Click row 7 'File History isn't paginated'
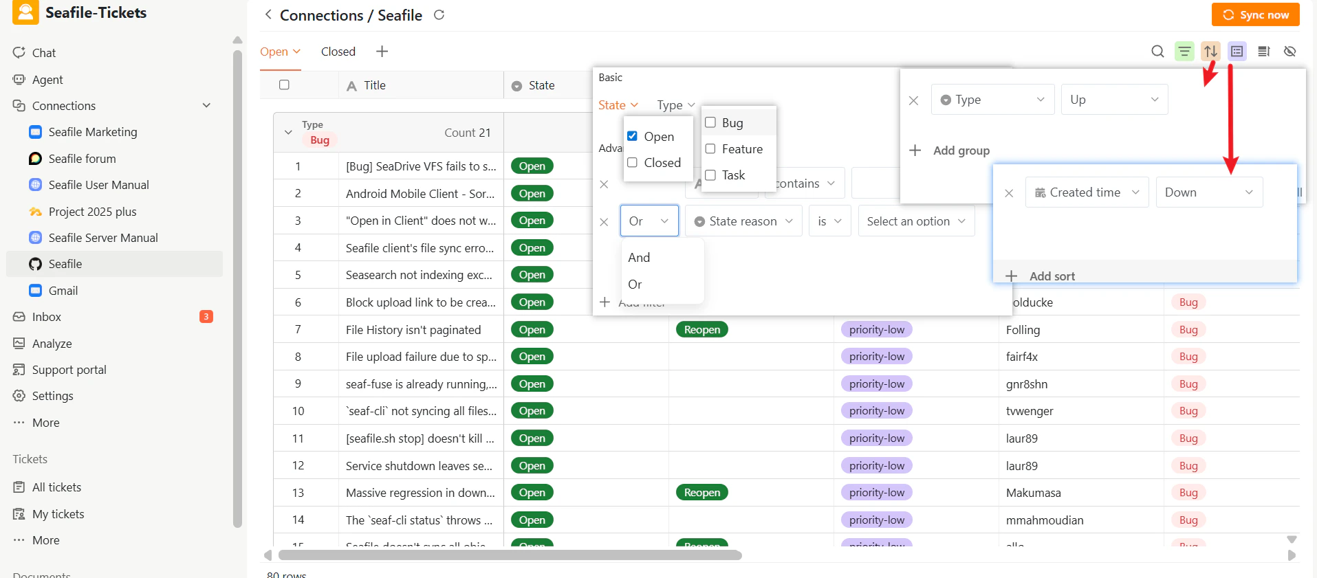This screenshot has height=578, width=1317. (413, 330)
